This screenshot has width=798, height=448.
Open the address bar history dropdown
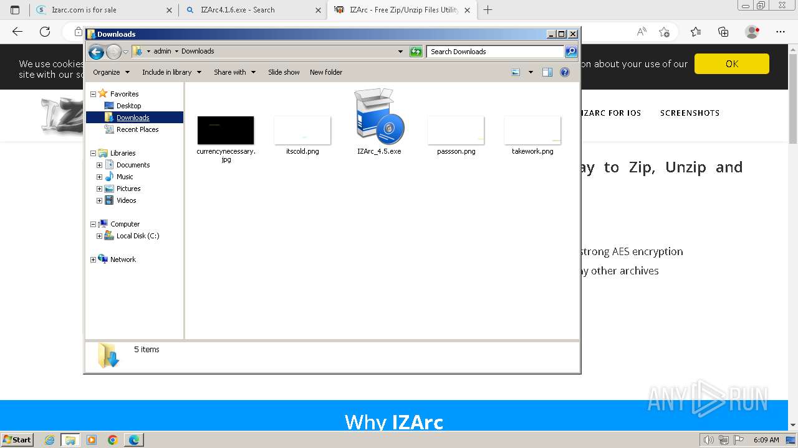pos(400,52)
